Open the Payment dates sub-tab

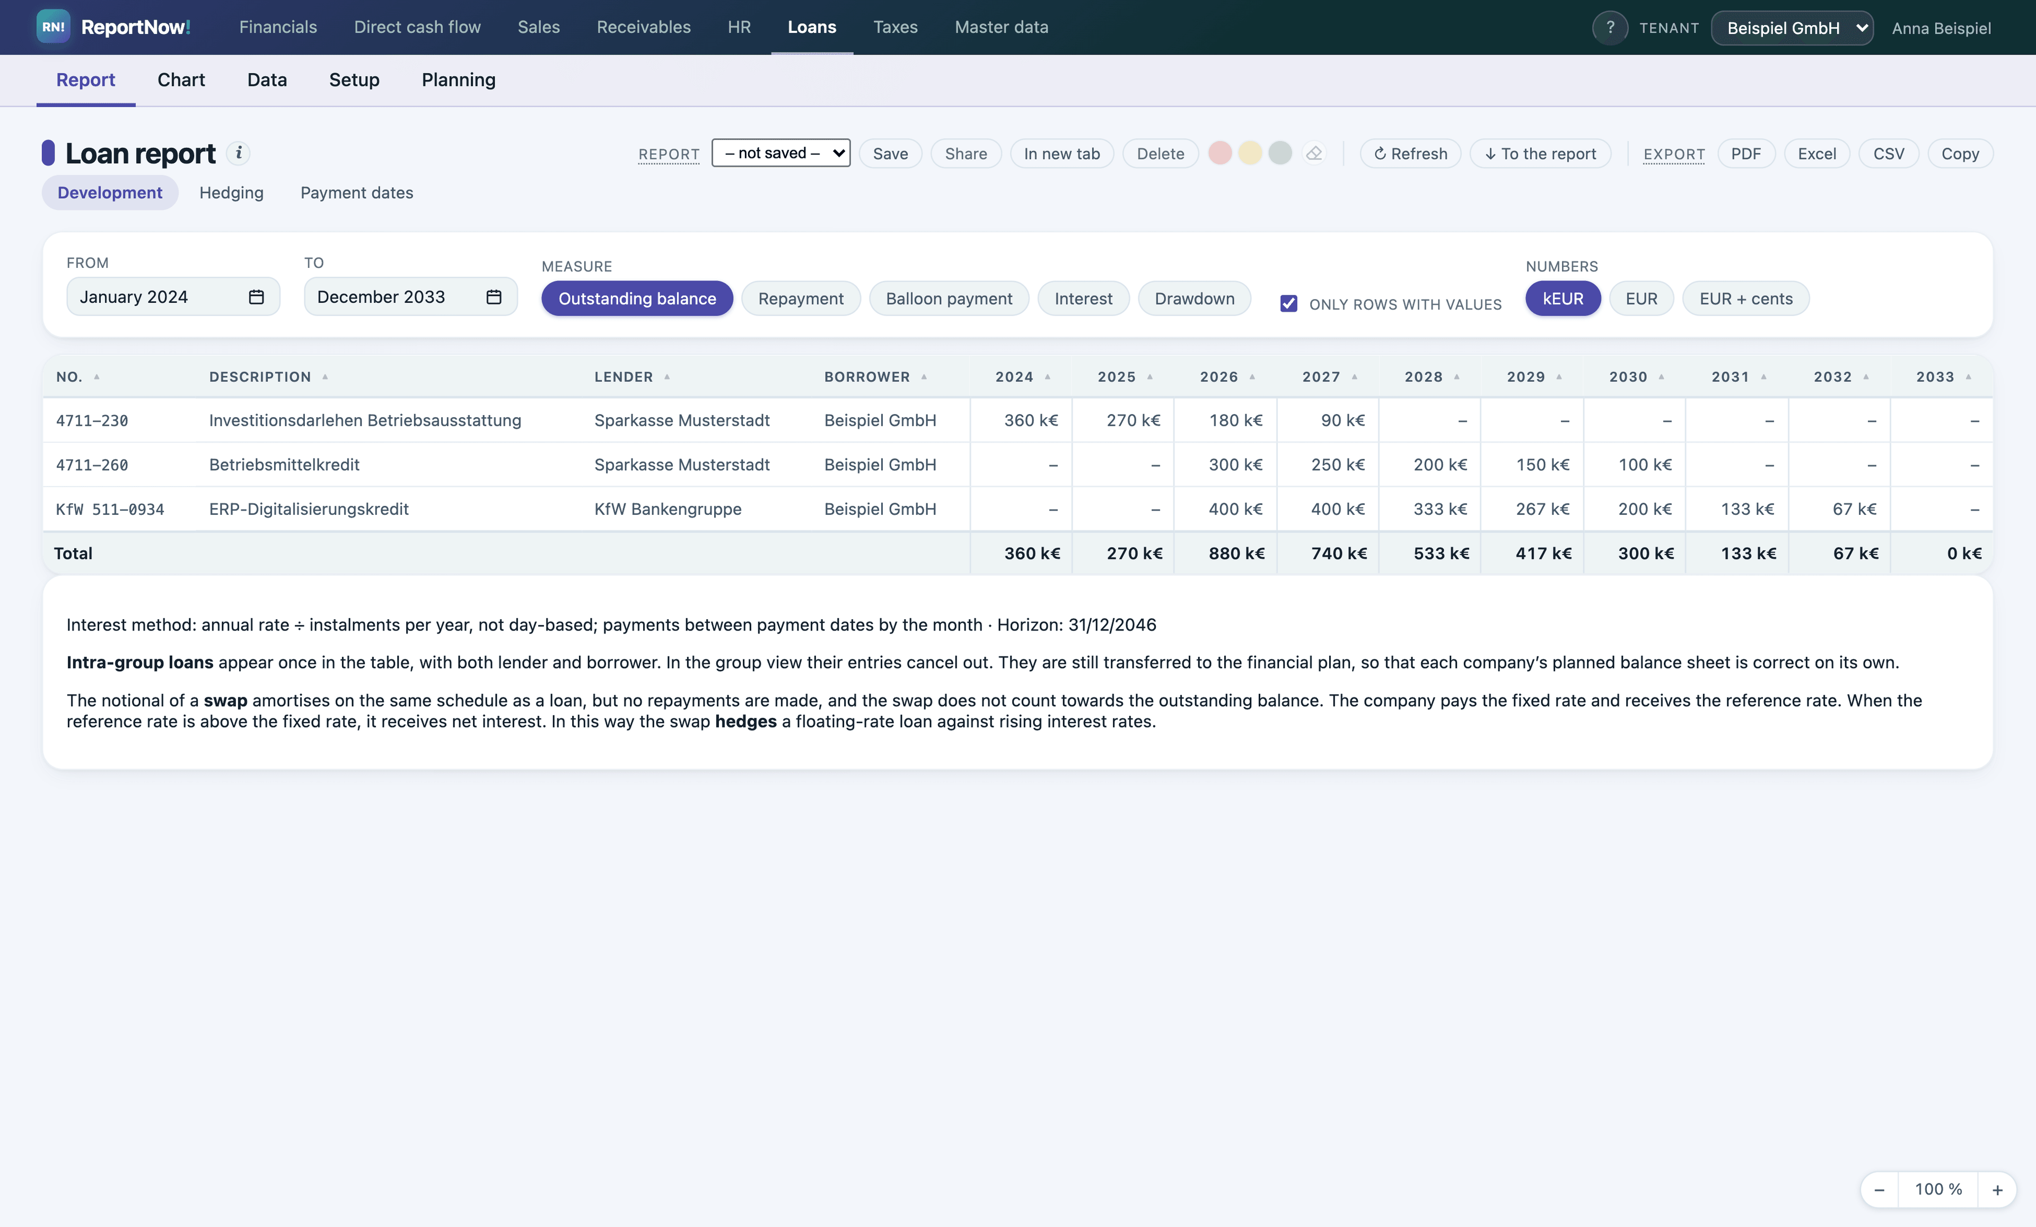(356, 192)
